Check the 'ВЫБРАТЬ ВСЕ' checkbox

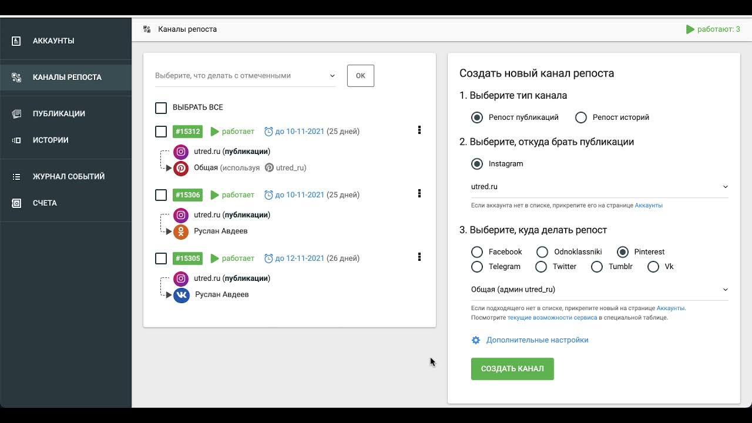coord(161,108)
